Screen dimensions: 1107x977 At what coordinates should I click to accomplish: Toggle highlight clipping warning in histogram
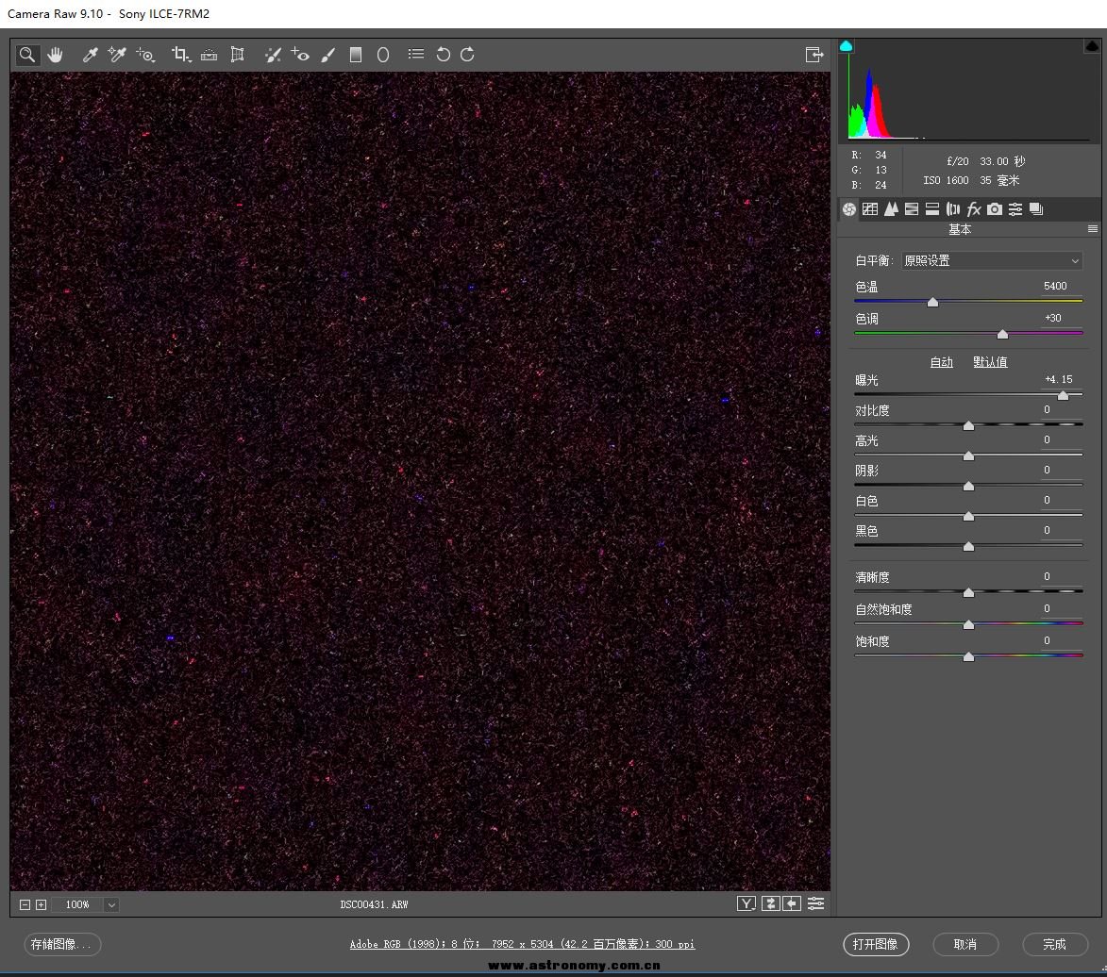[1092, 46]
